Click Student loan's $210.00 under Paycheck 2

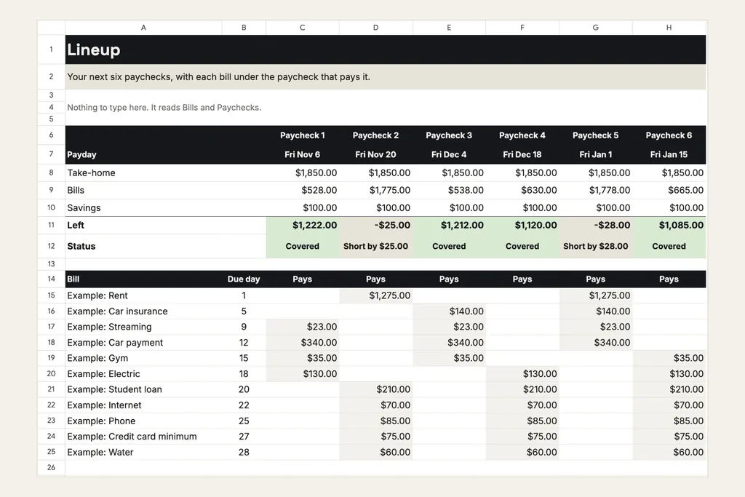click(x=376, y=389)
